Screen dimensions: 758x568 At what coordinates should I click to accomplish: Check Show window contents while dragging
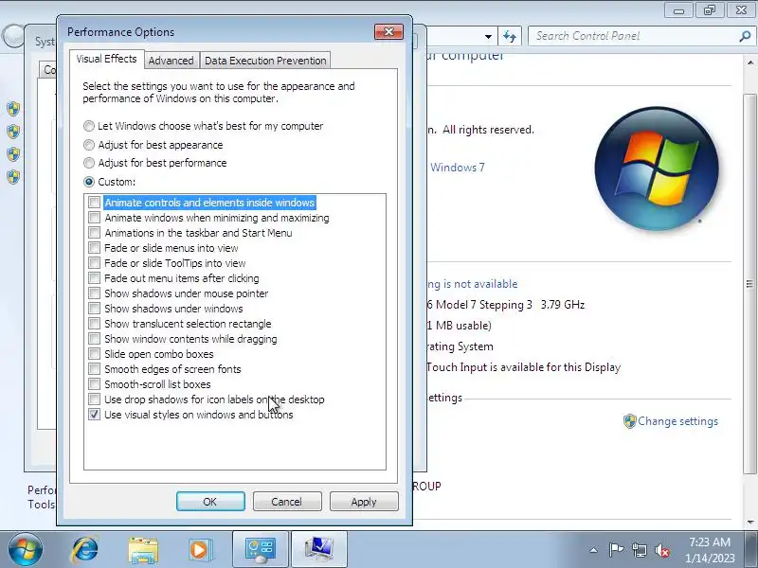pos(94,339)
